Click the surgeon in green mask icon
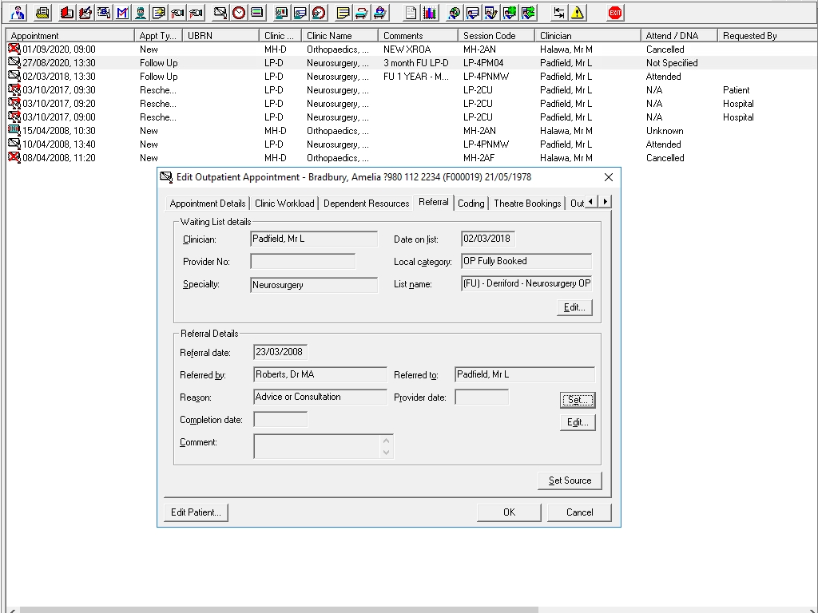Image resolution: width=818 pixels, height=613 pixels. click(x=141, y=13)
